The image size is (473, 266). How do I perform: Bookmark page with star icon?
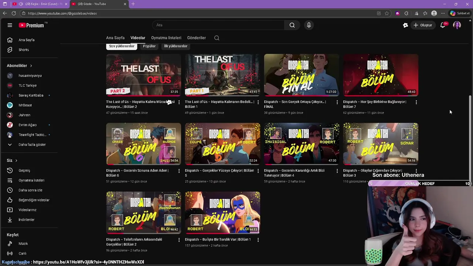click(387, 13)
